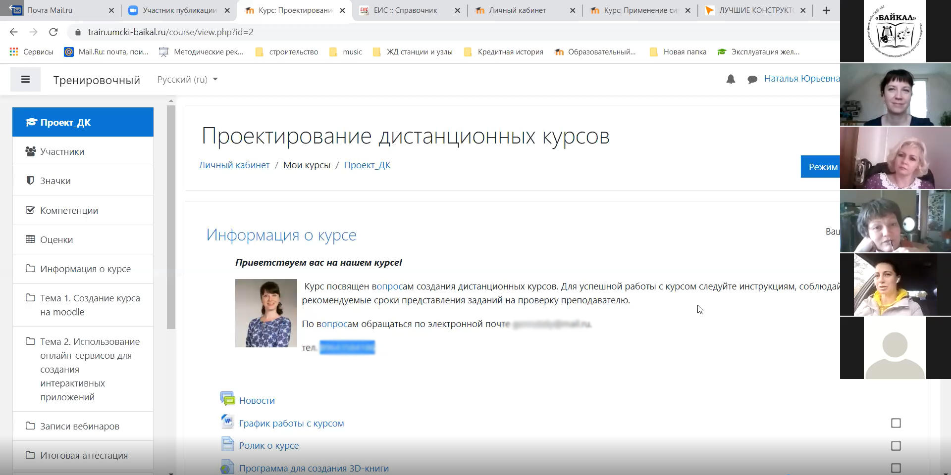Tick checkbox for Программа для создания 3D-книги
This screenshot has width=951, height=475.
(896, 468)
